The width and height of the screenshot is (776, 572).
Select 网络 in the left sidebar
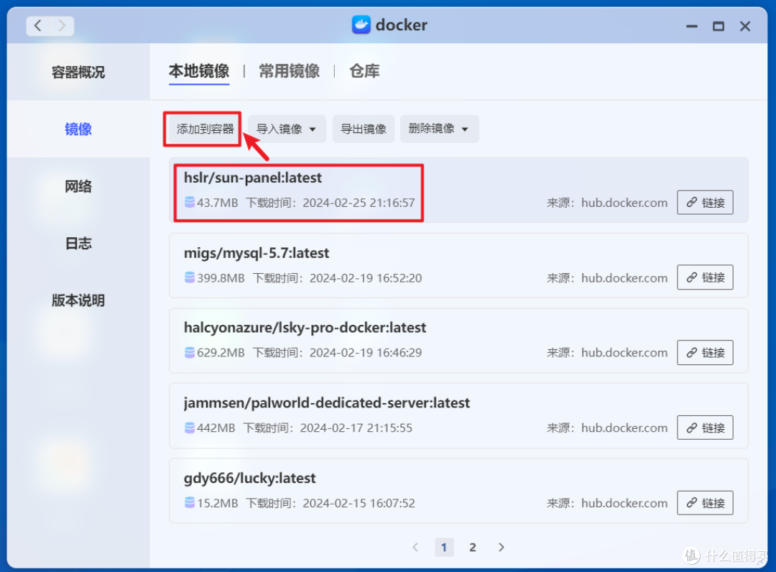click(78, 186)
